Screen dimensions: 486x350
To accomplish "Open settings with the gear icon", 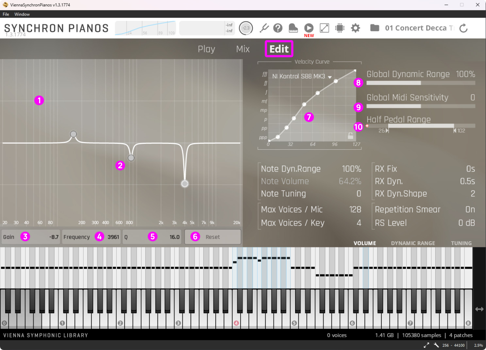I will point(355,28).
